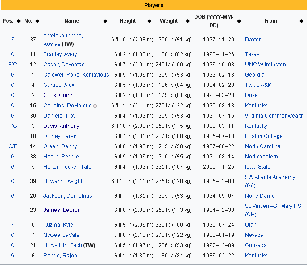Image resolution: width=307 pixels, height=268 pixels.
Task: Follow the Gonzaga college link
Action: tap(256, 245)
